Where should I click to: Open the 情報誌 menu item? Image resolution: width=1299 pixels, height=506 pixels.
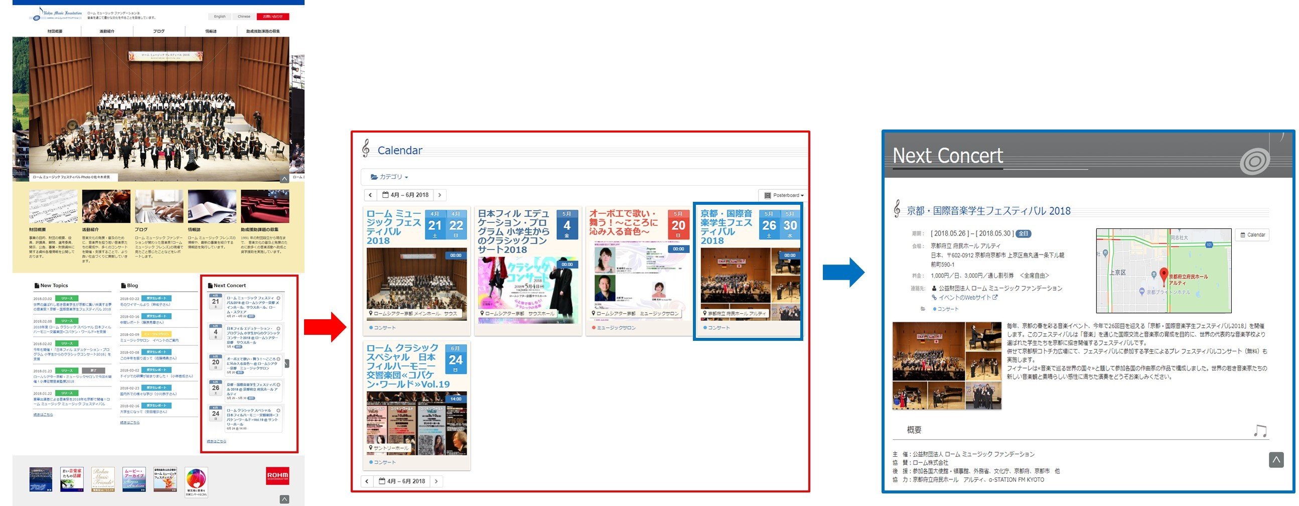[211, 31]
